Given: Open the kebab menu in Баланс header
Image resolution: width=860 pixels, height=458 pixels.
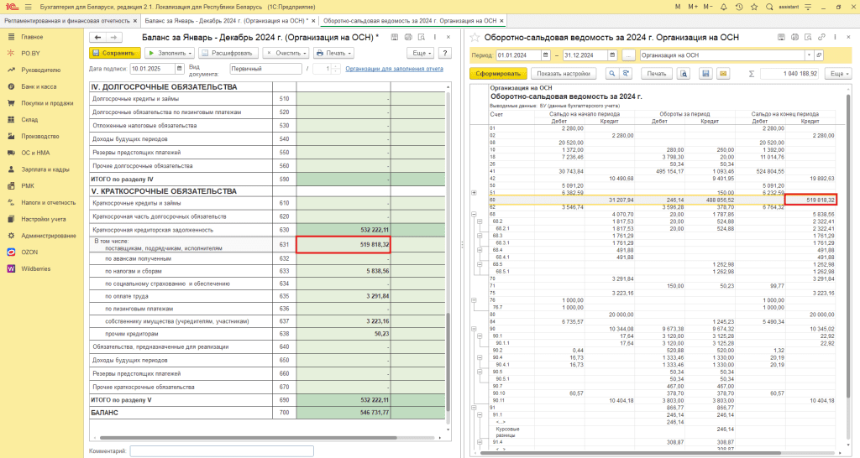Looking at the screenshot, I should click(435, 37).
